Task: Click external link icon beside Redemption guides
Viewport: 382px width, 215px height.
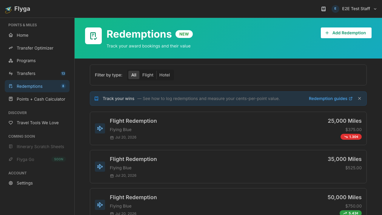Action: point(351,99)
